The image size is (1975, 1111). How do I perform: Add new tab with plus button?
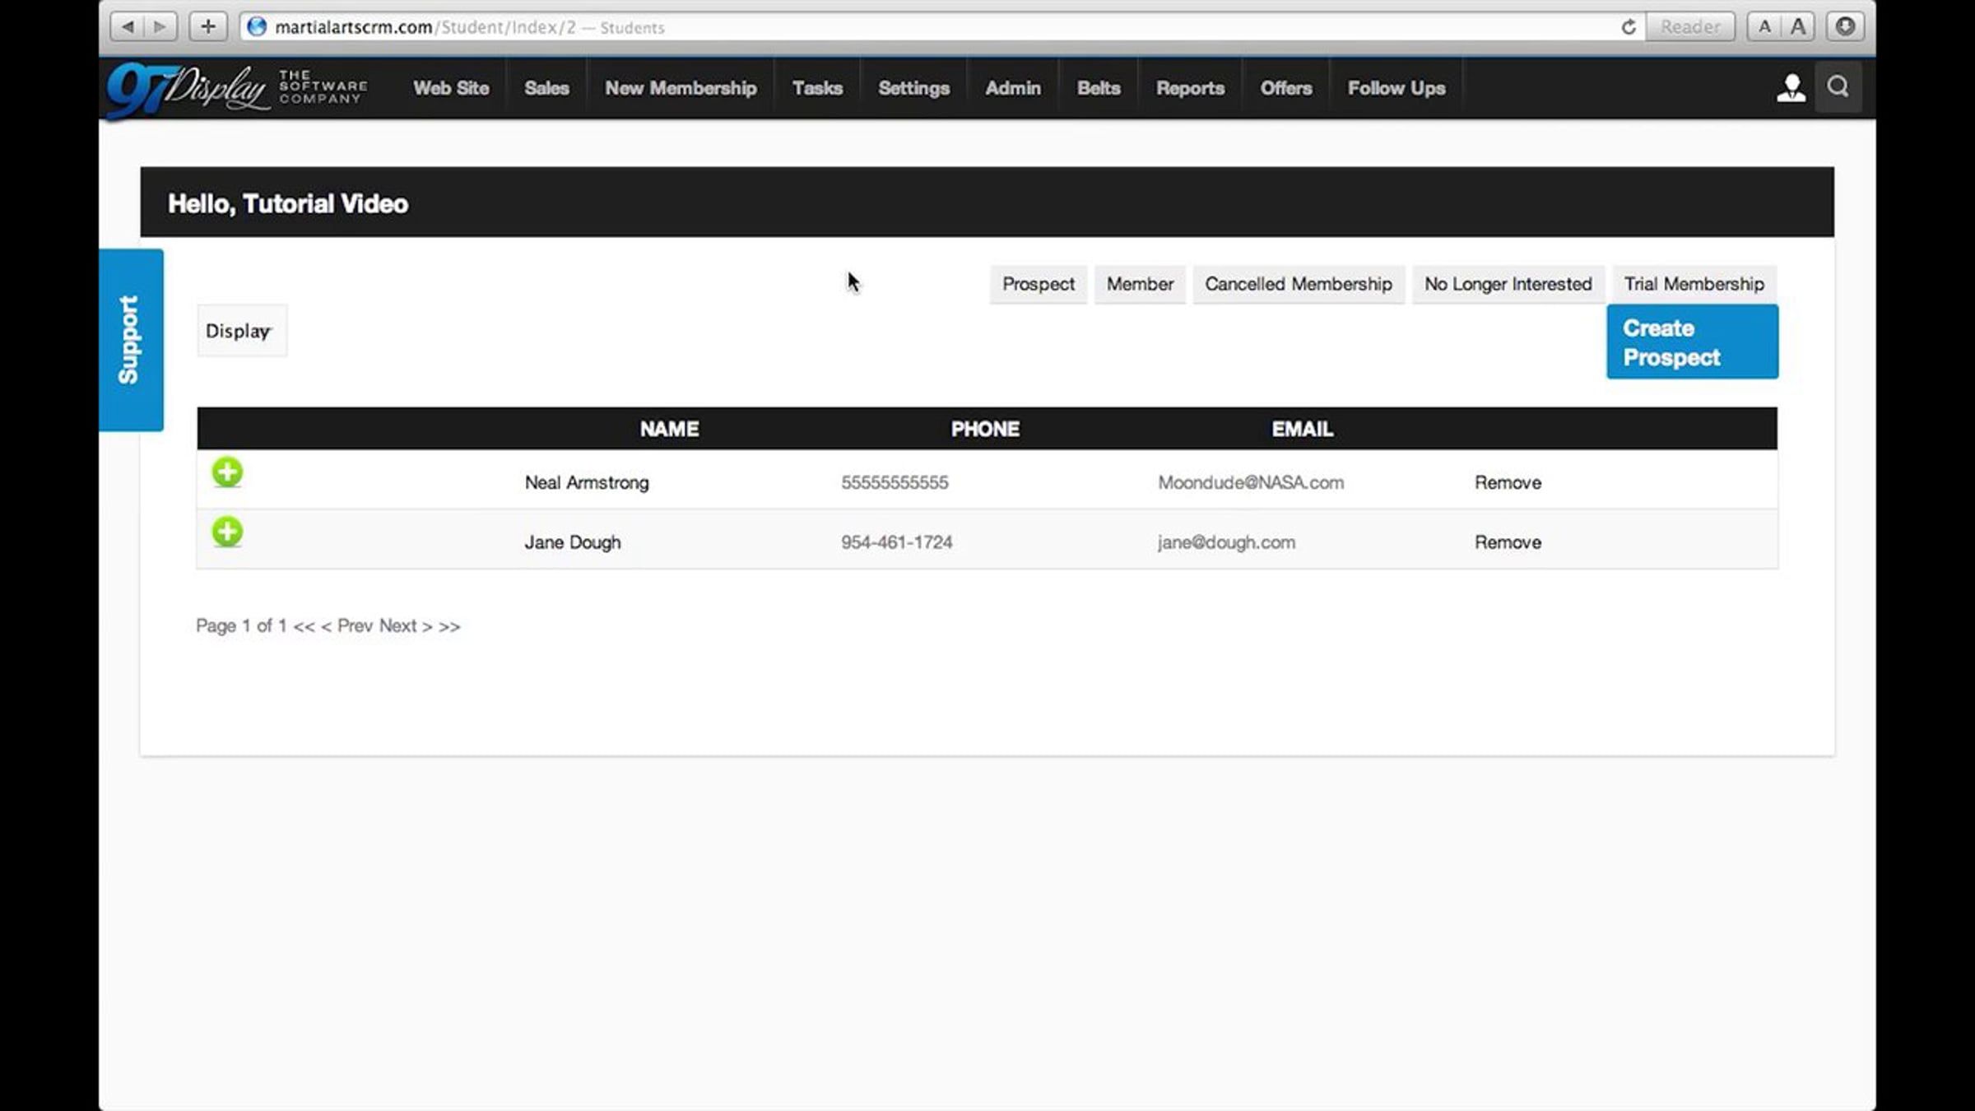pos(208,27)
